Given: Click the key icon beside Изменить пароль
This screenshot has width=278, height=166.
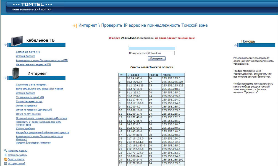Looking at the screenshot, I should click(6, 151).
